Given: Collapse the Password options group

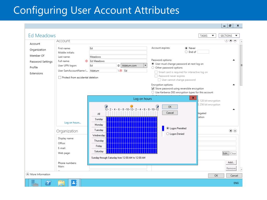Looking at the screenshot, I should [x=234, y=60].
